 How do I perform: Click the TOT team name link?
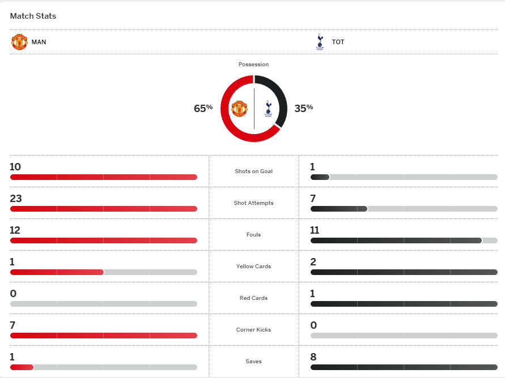click(338, 42)
